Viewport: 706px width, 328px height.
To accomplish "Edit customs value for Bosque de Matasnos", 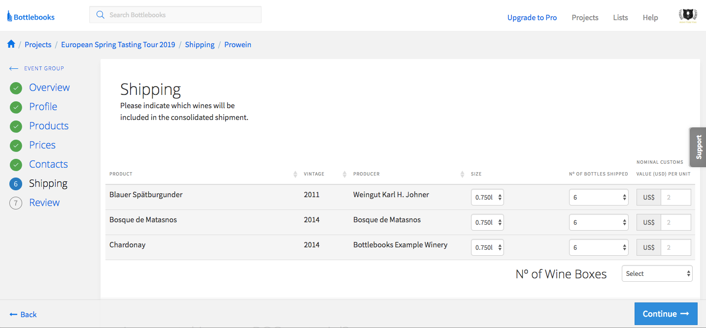I will [x=675, y=222].
